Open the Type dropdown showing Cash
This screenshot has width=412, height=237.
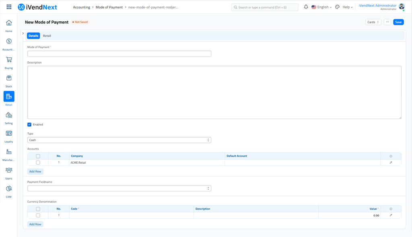click(119, 140)
